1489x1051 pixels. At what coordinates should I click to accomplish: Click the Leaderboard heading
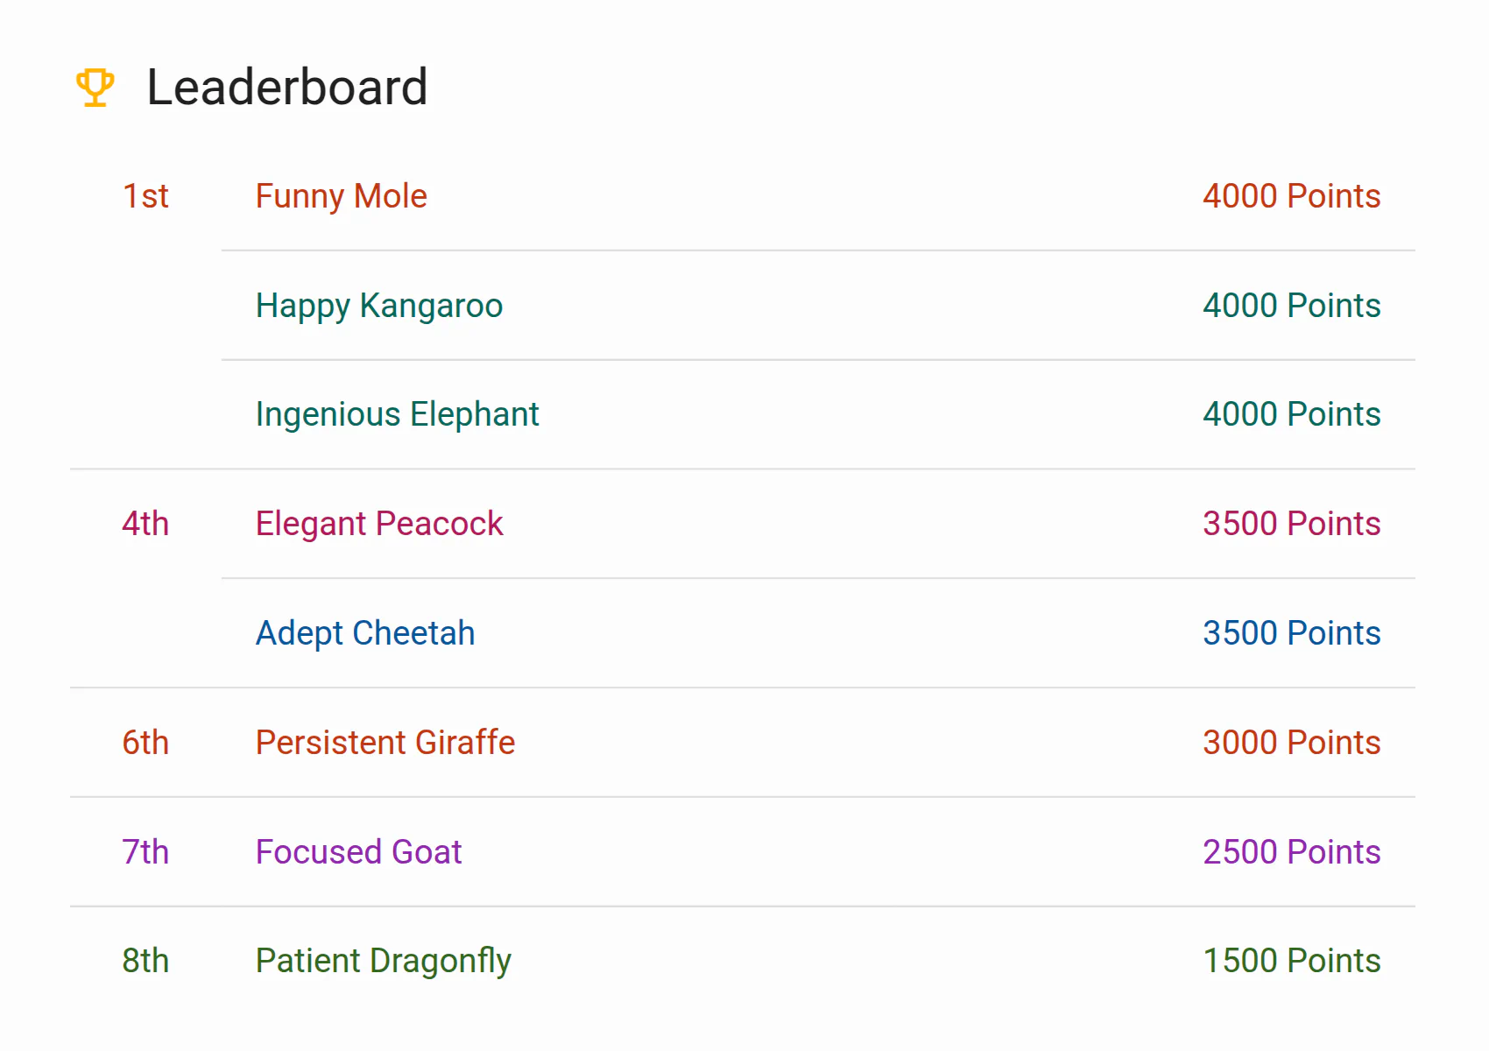(x=286, y=88)
